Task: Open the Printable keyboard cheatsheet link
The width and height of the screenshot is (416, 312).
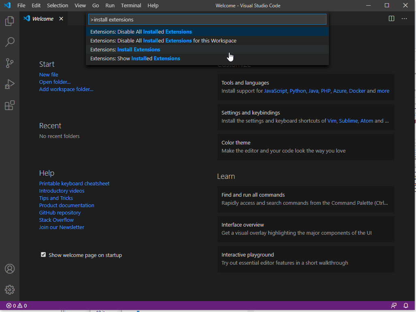Action: (x=74, y=183)
